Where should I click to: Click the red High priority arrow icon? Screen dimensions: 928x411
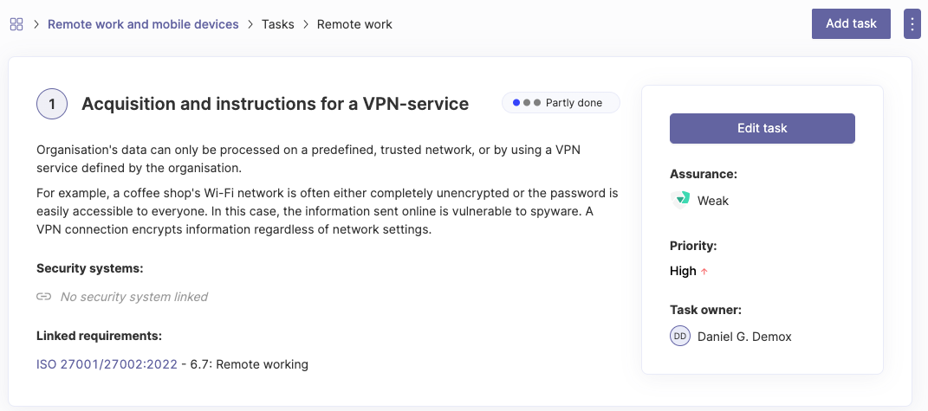pyautogui.click(x=704, y=272)
